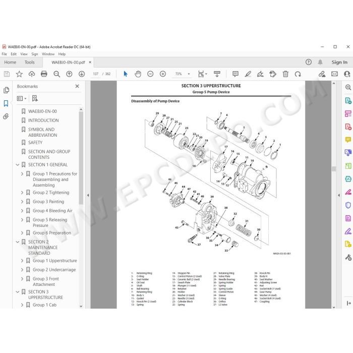Open the View menu
Image resolution: width=353 pixels, height=353 pixels.
point(24,54)
